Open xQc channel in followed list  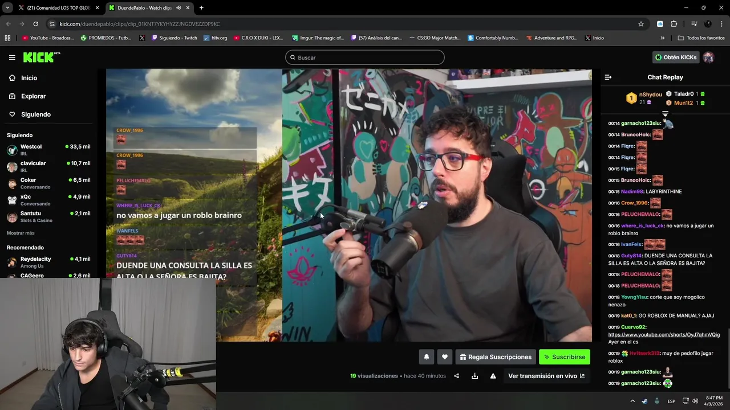[x=48, y=200]
